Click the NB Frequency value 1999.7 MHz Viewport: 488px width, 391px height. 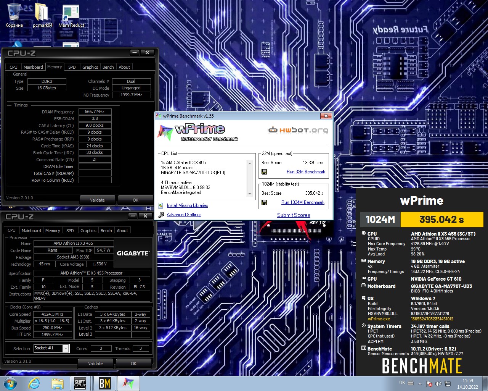click(x=131, y=95)
